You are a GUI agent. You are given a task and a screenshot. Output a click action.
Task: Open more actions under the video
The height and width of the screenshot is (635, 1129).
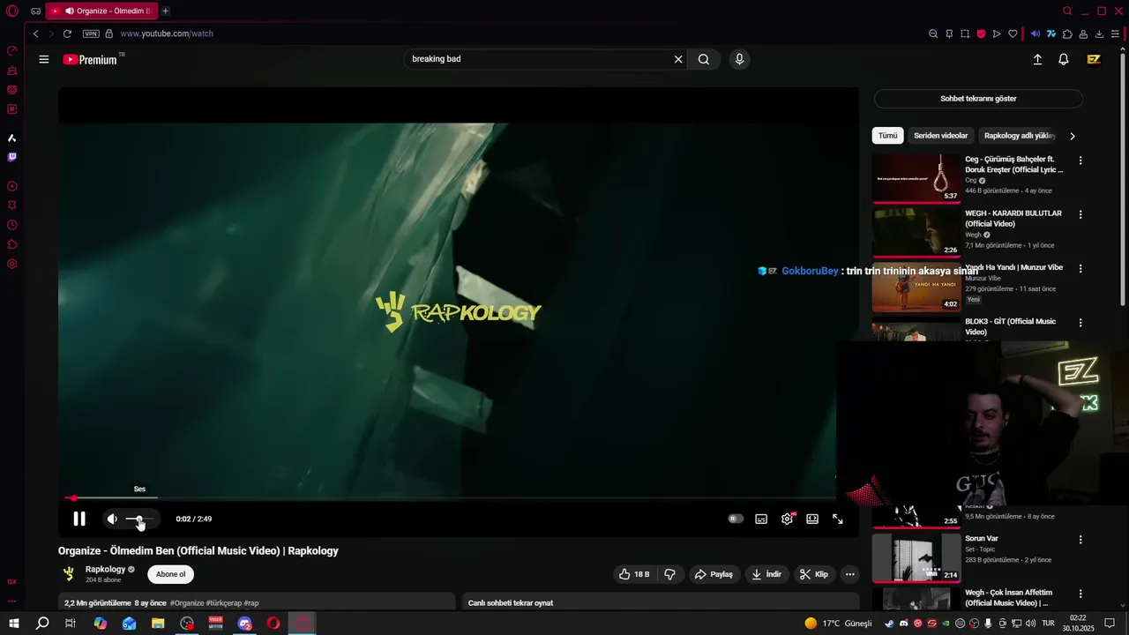coord(850,574)
